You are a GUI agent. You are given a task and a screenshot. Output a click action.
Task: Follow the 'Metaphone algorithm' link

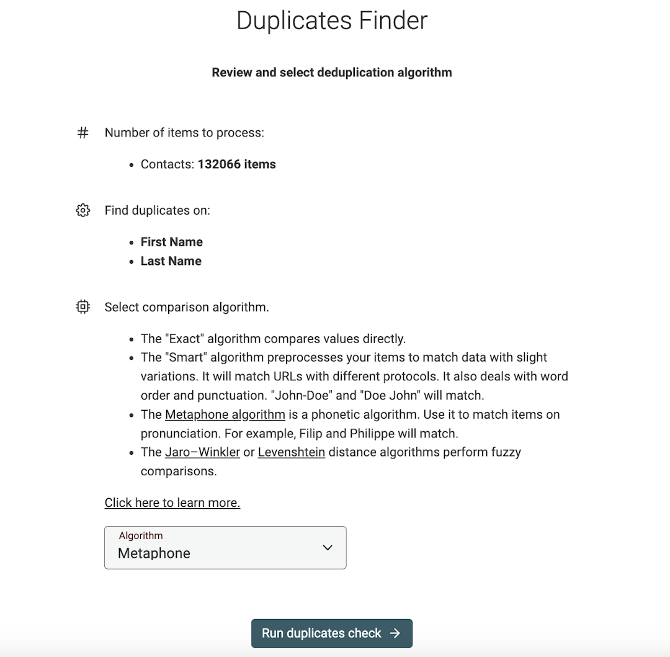pos(225,414)
